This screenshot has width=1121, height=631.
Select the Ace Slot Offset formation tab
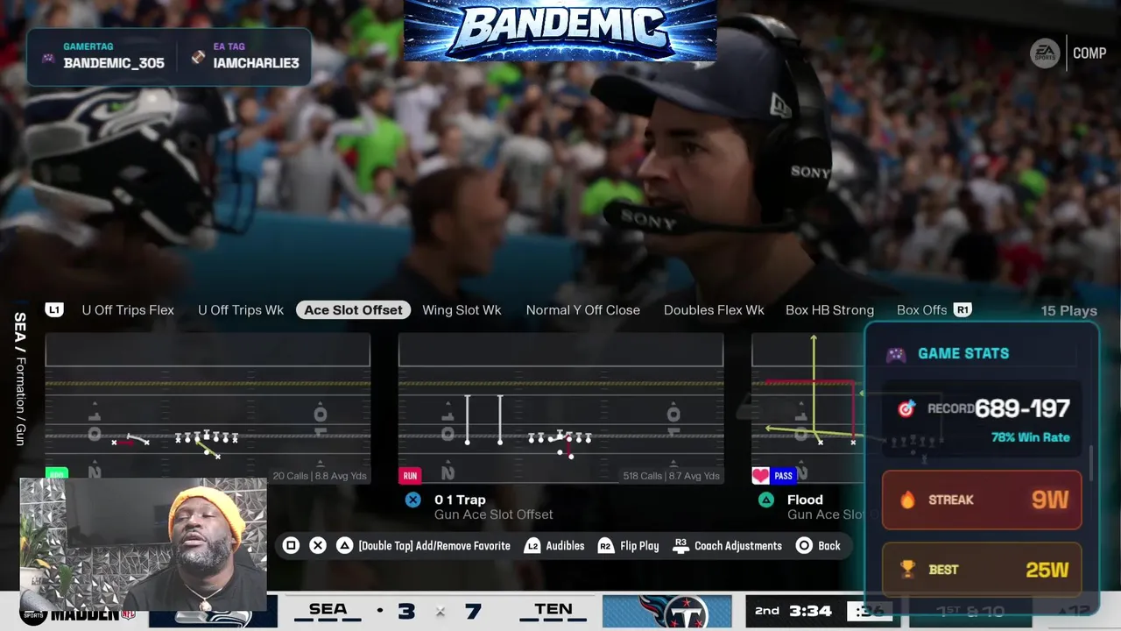(x=354, y=310)
